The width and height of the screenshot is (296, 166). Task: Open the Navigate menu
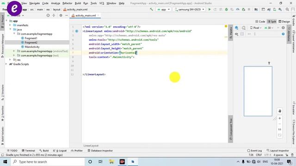(35, 3)
